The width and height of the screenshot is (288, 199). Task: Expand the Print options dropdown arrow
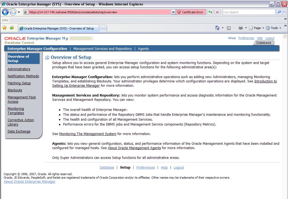point(246,28)
